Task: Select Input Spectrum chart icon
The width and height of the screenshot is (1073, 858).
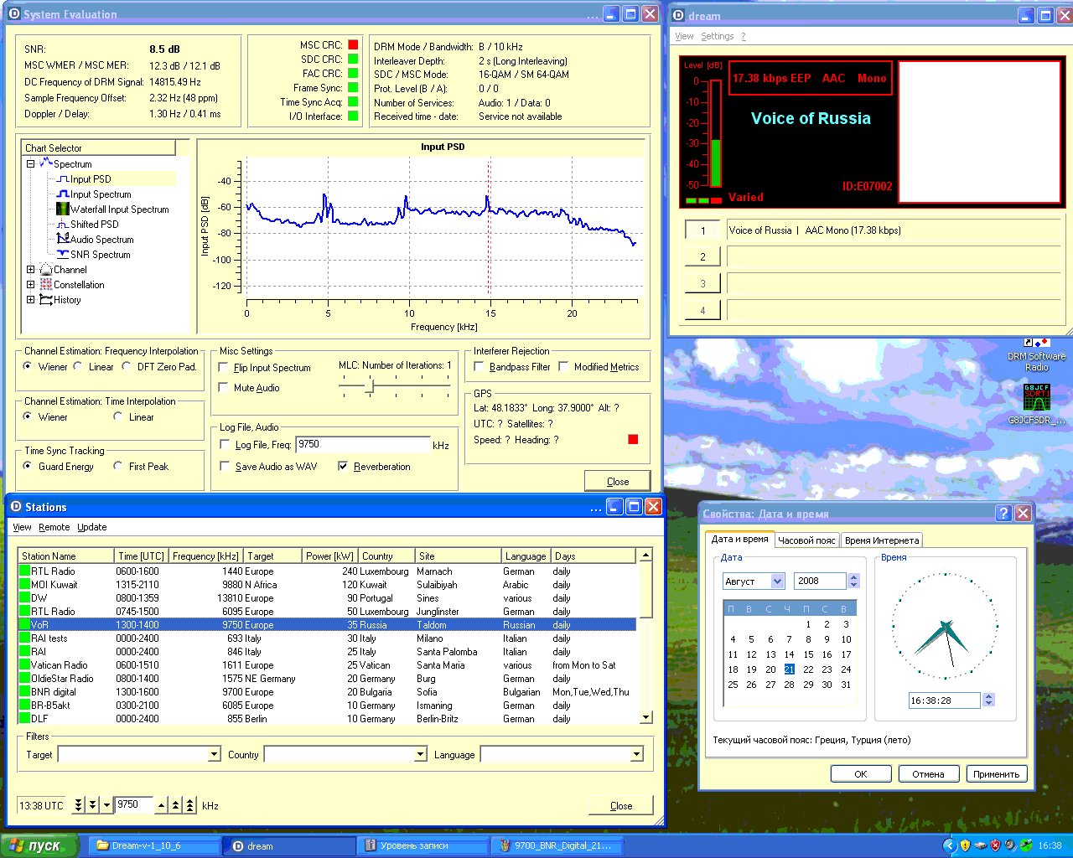Action: [x=63, y=194]
